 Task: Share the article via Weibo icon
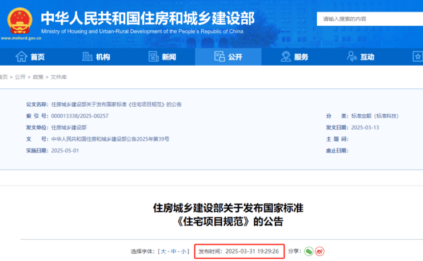pyautogui.click(x=320, y=251)
